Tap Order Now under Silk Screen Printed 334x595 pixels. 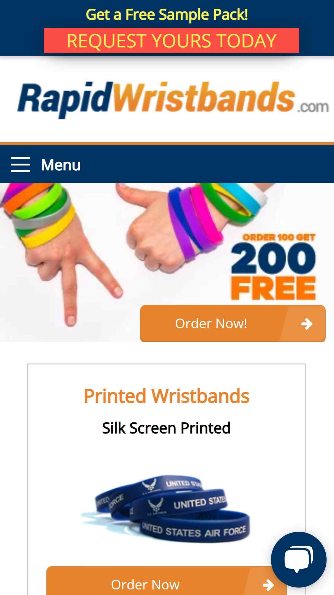(x=166, y=581)
